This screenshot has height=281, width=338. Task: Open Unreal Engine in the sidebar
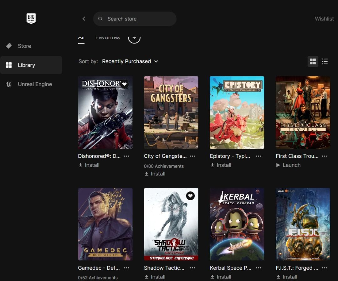[31, 84]
